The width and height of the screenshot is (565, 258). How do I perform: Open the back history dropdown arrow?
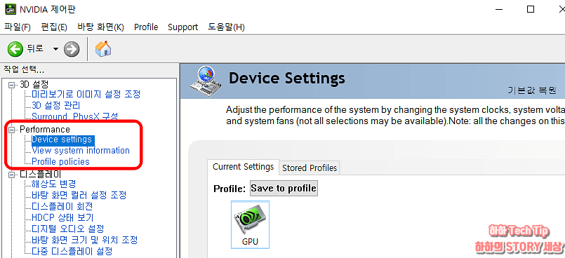(55, 49)
